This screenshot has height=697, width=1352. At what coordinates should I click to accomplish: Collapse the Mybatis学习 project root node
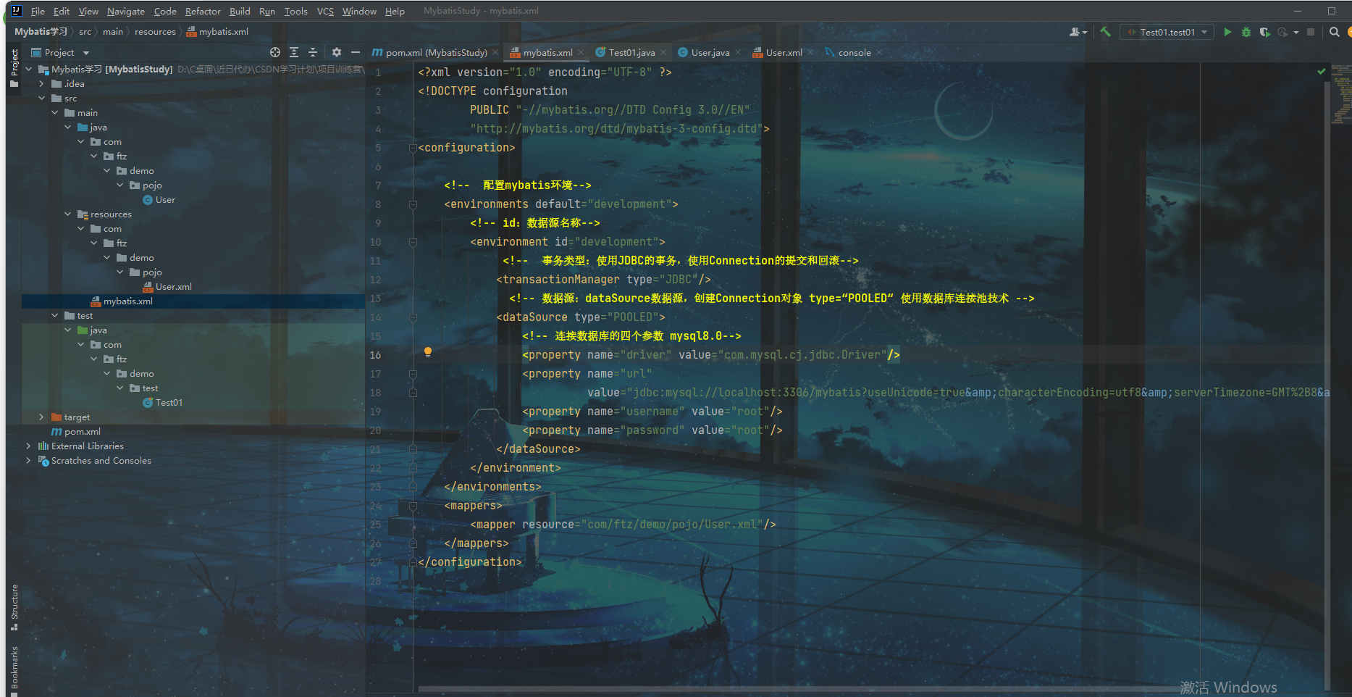tap(28, 69)
